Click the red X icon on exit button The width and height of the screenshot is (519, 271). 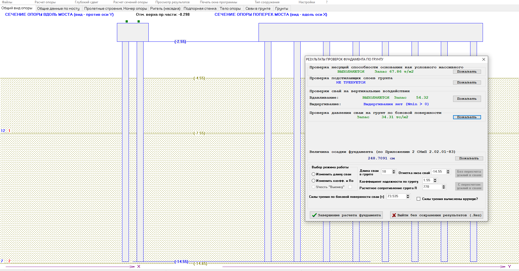tap(394, 215)
